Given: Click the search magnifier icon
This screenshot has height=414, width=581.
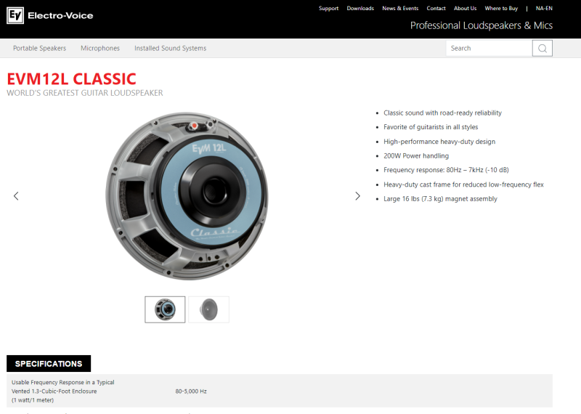Looking at the screenshot, I should click(542, 48).
